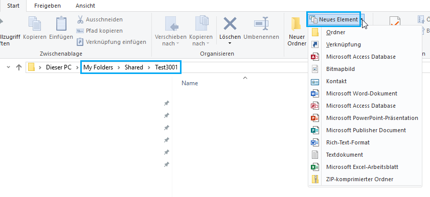Open the Freigeben ribbon tab
430x197 pixels.
point(48,6)
